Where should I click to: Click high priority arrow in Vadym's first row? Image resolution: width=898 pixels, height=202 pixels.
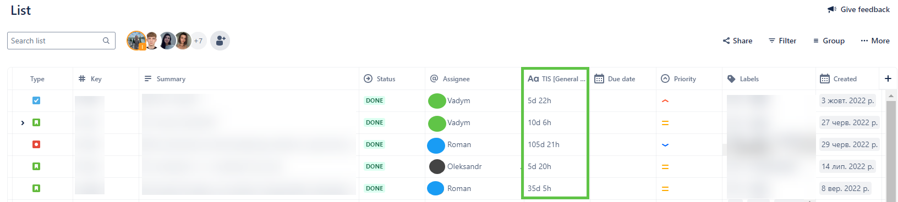[665, 101]
